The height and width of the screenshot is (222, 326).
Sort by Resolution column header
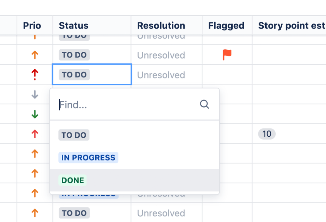pos(161,26)
